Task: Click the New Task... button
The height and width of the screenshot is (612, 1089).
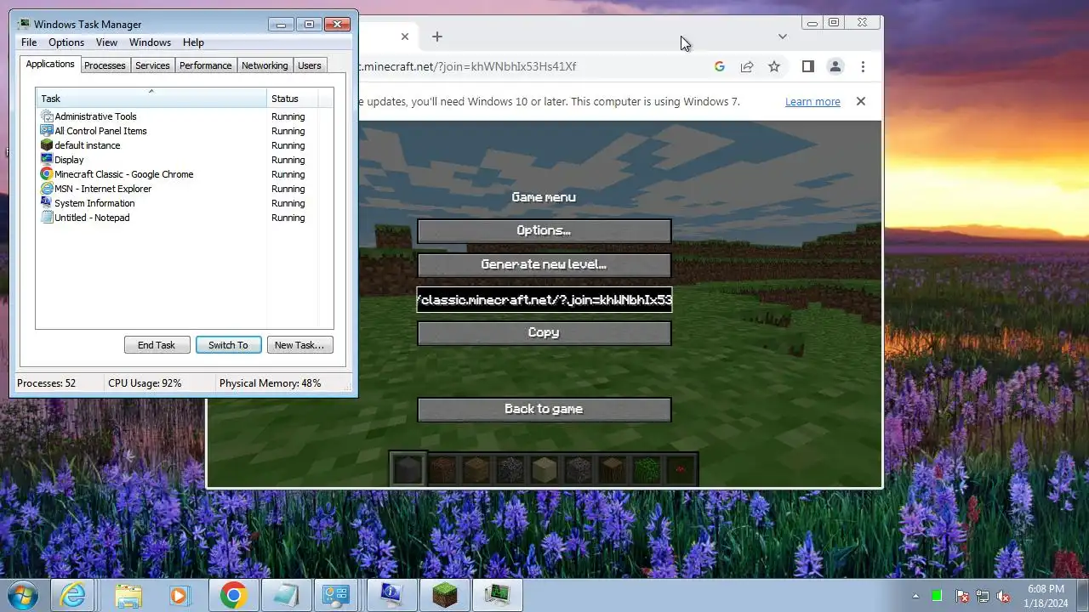Action: tap(299, 345)
